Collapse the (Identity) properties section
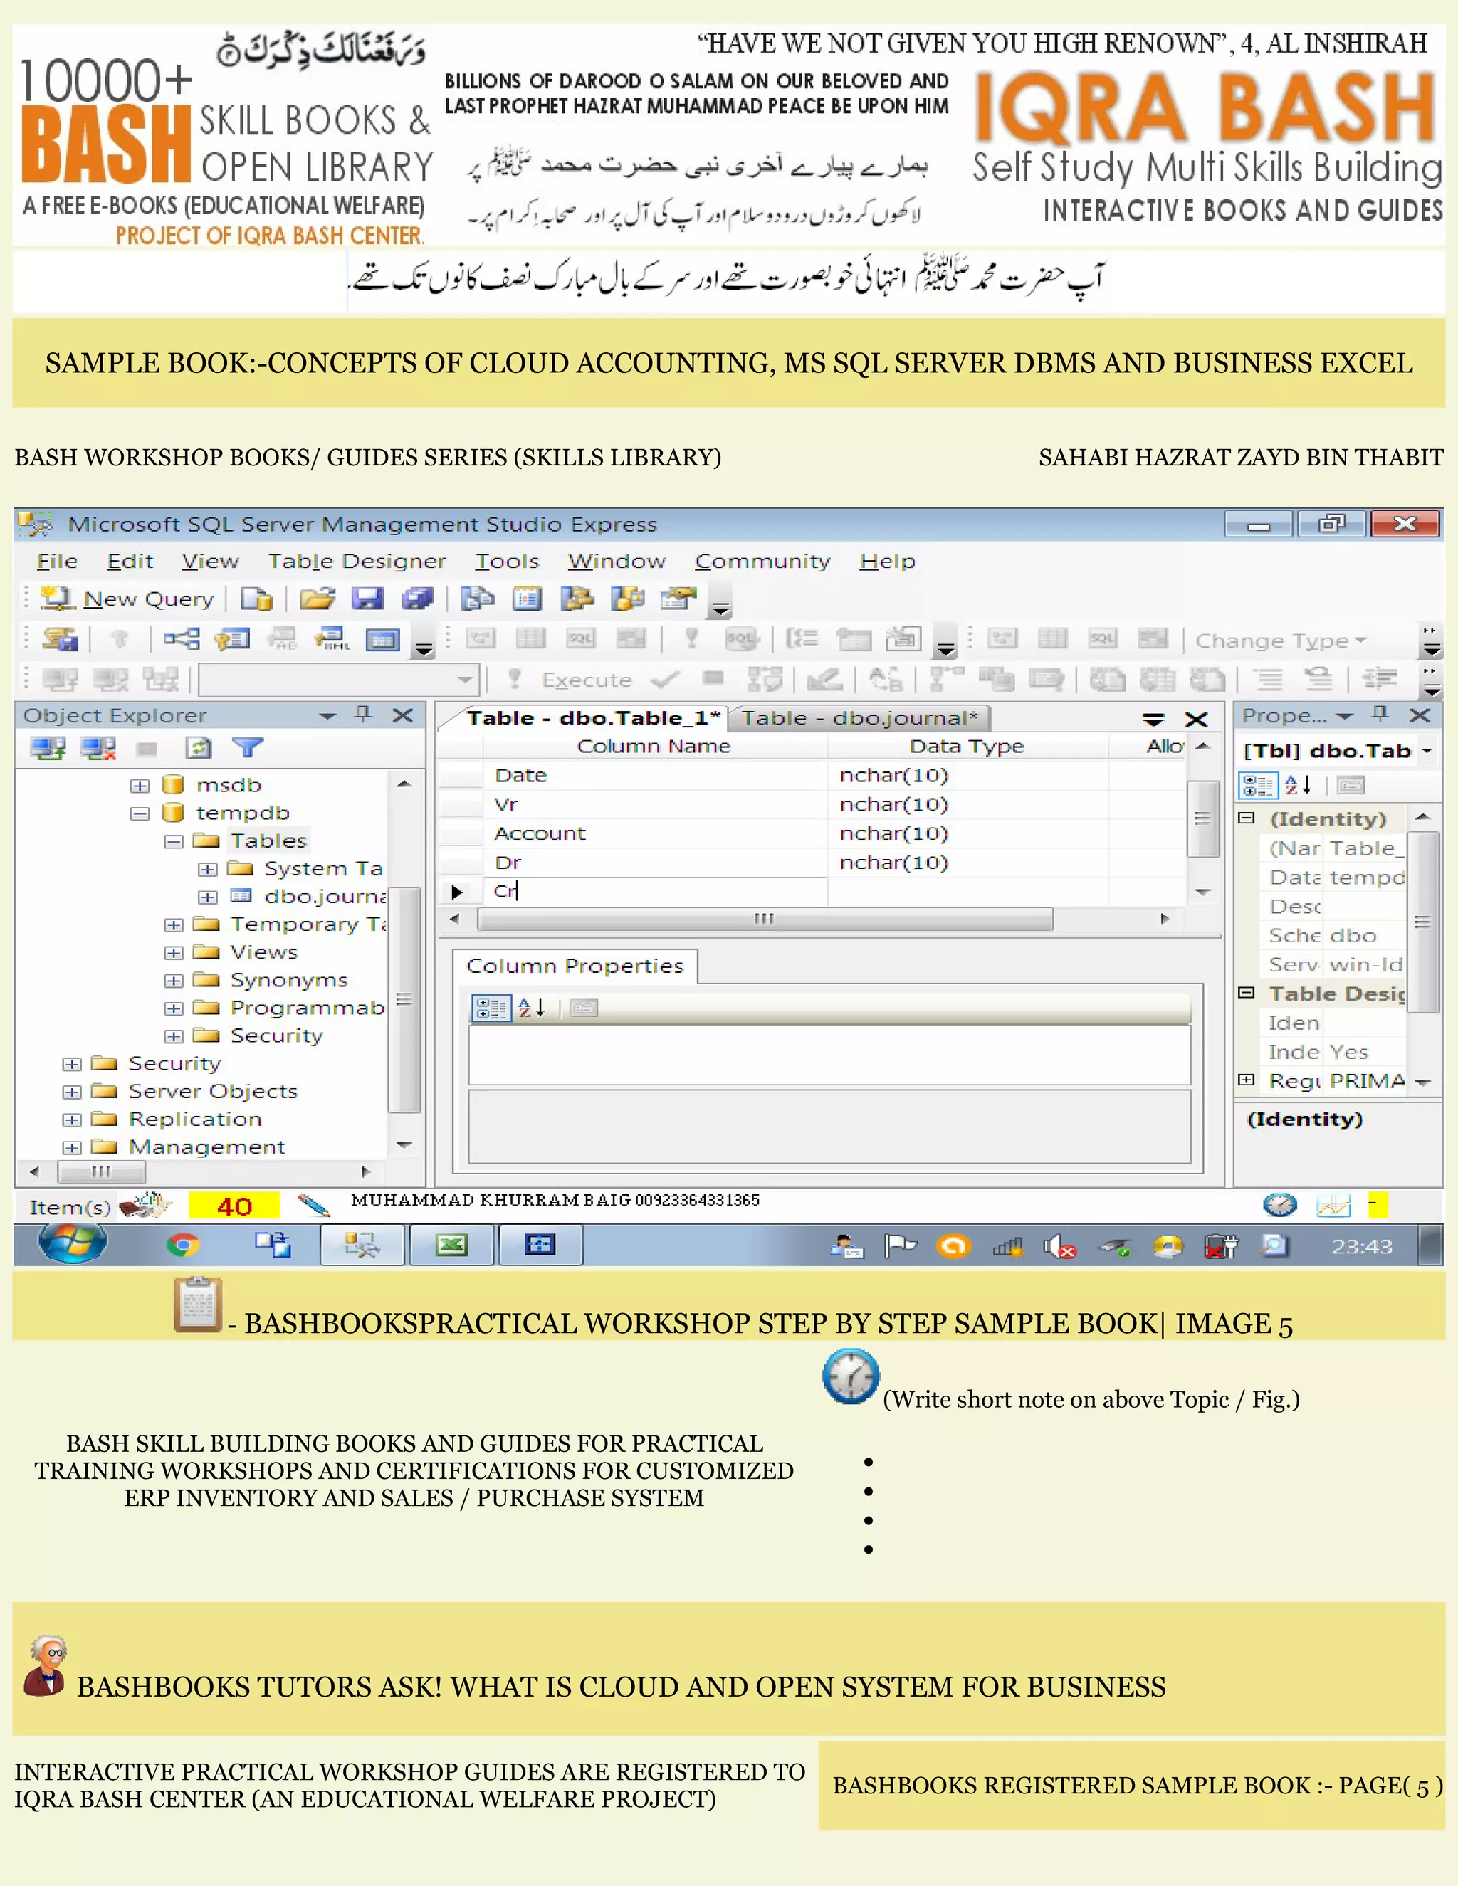This screenshot has height=1886, width=1458. point(1247,818)
